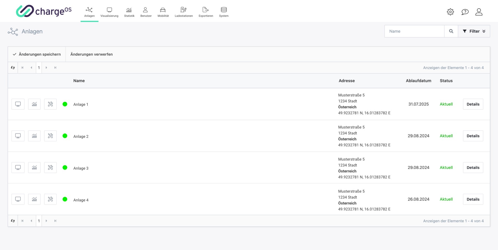Open the user profile icon

(x=479, y=12)
